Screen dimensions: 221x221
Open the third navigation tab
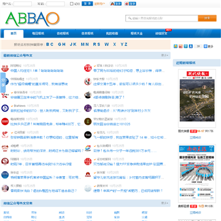[63, 34]
